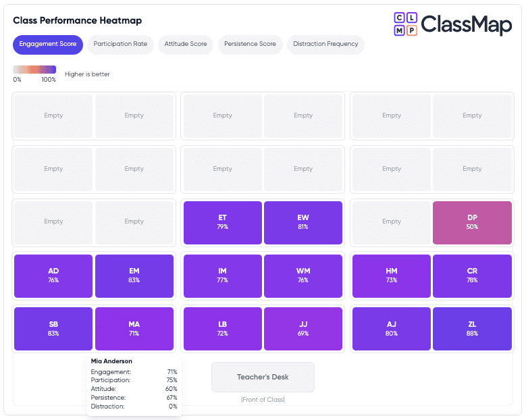The height and width of the screenshot is (420, 526).
Task: Click the 0%–100% color gradient legend
Action: pos(34,70)
